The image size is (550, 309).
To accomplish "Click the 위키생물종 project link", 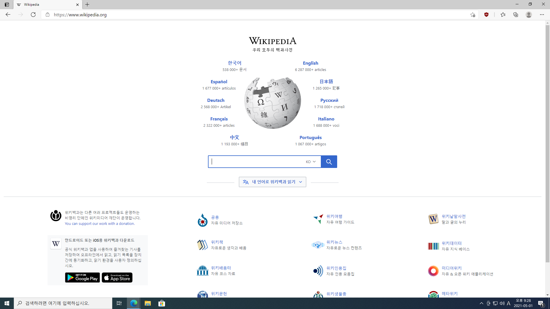I will [x=336, y=294].
